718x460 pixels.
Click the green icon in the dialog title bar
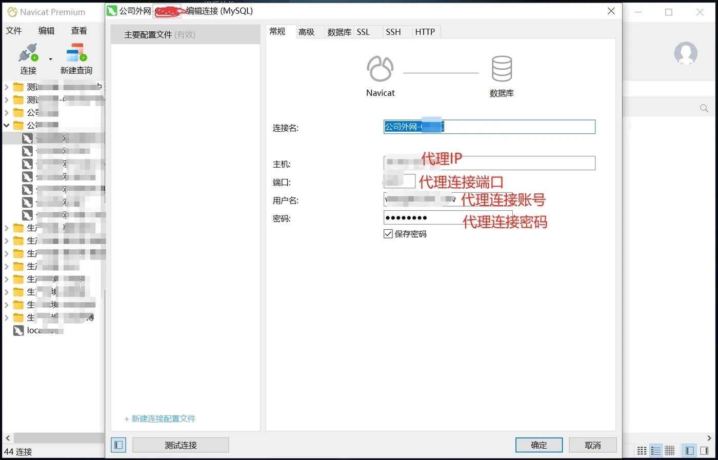coord(112,11)
